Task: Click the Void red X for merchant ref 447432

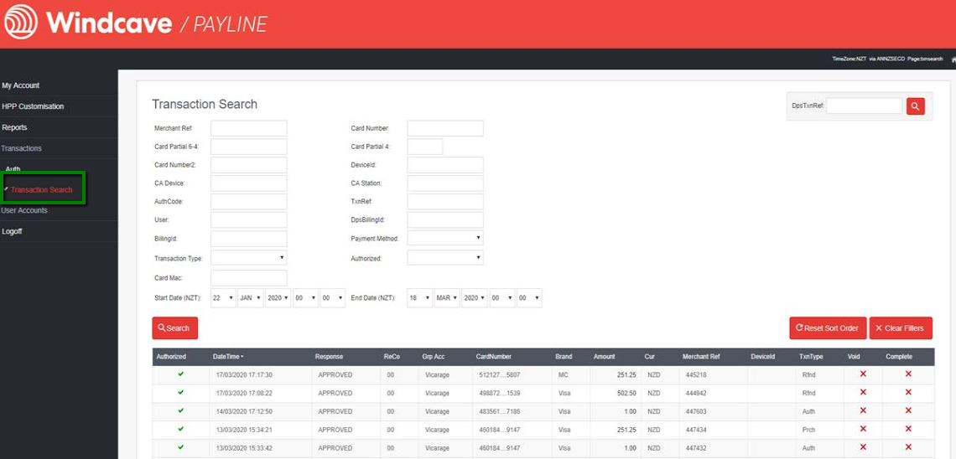Action: [x=863, y=446]
